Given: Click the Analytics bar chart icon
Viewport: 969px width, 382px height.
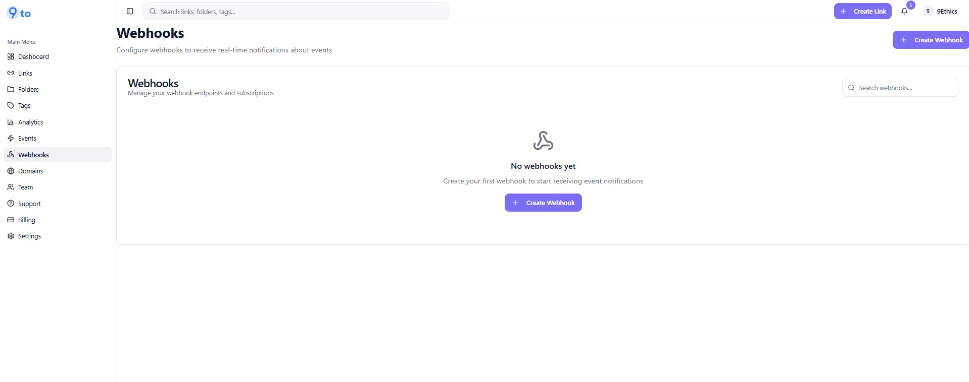Looking at the screenshot, I should click(11, 122).
